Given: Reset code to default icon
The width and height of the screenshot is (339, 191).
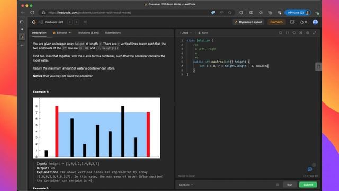Looking at the screenshot, I should (294, 33).
